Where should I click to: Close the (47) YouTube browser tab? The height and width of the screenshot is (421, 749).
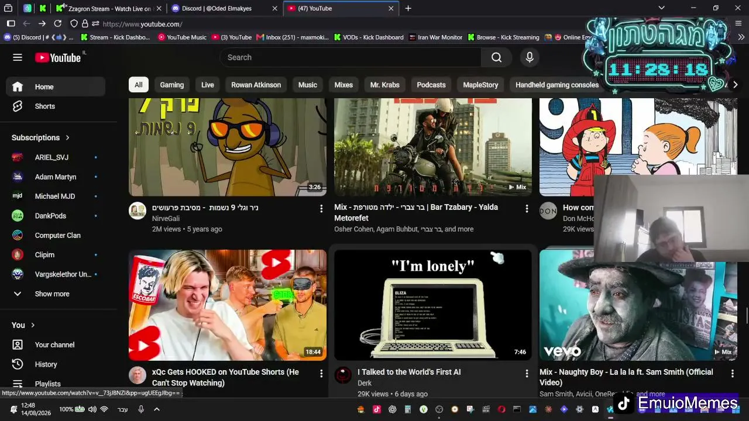[x=391, y=8]
